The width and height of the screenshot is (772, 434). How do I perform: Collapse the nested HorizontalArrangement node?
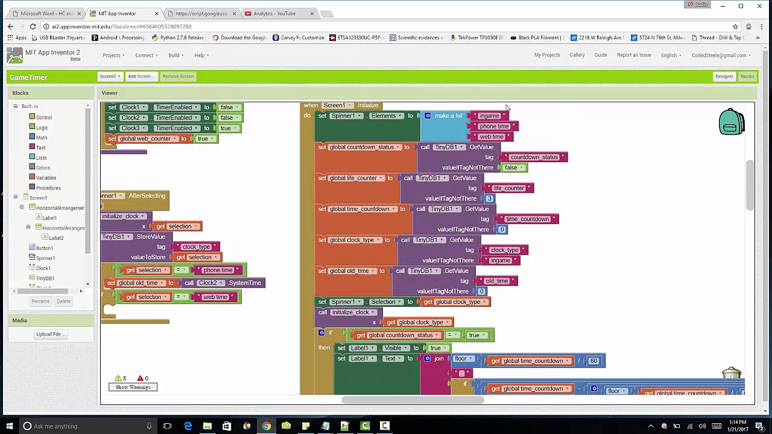[x=28, y=227]
